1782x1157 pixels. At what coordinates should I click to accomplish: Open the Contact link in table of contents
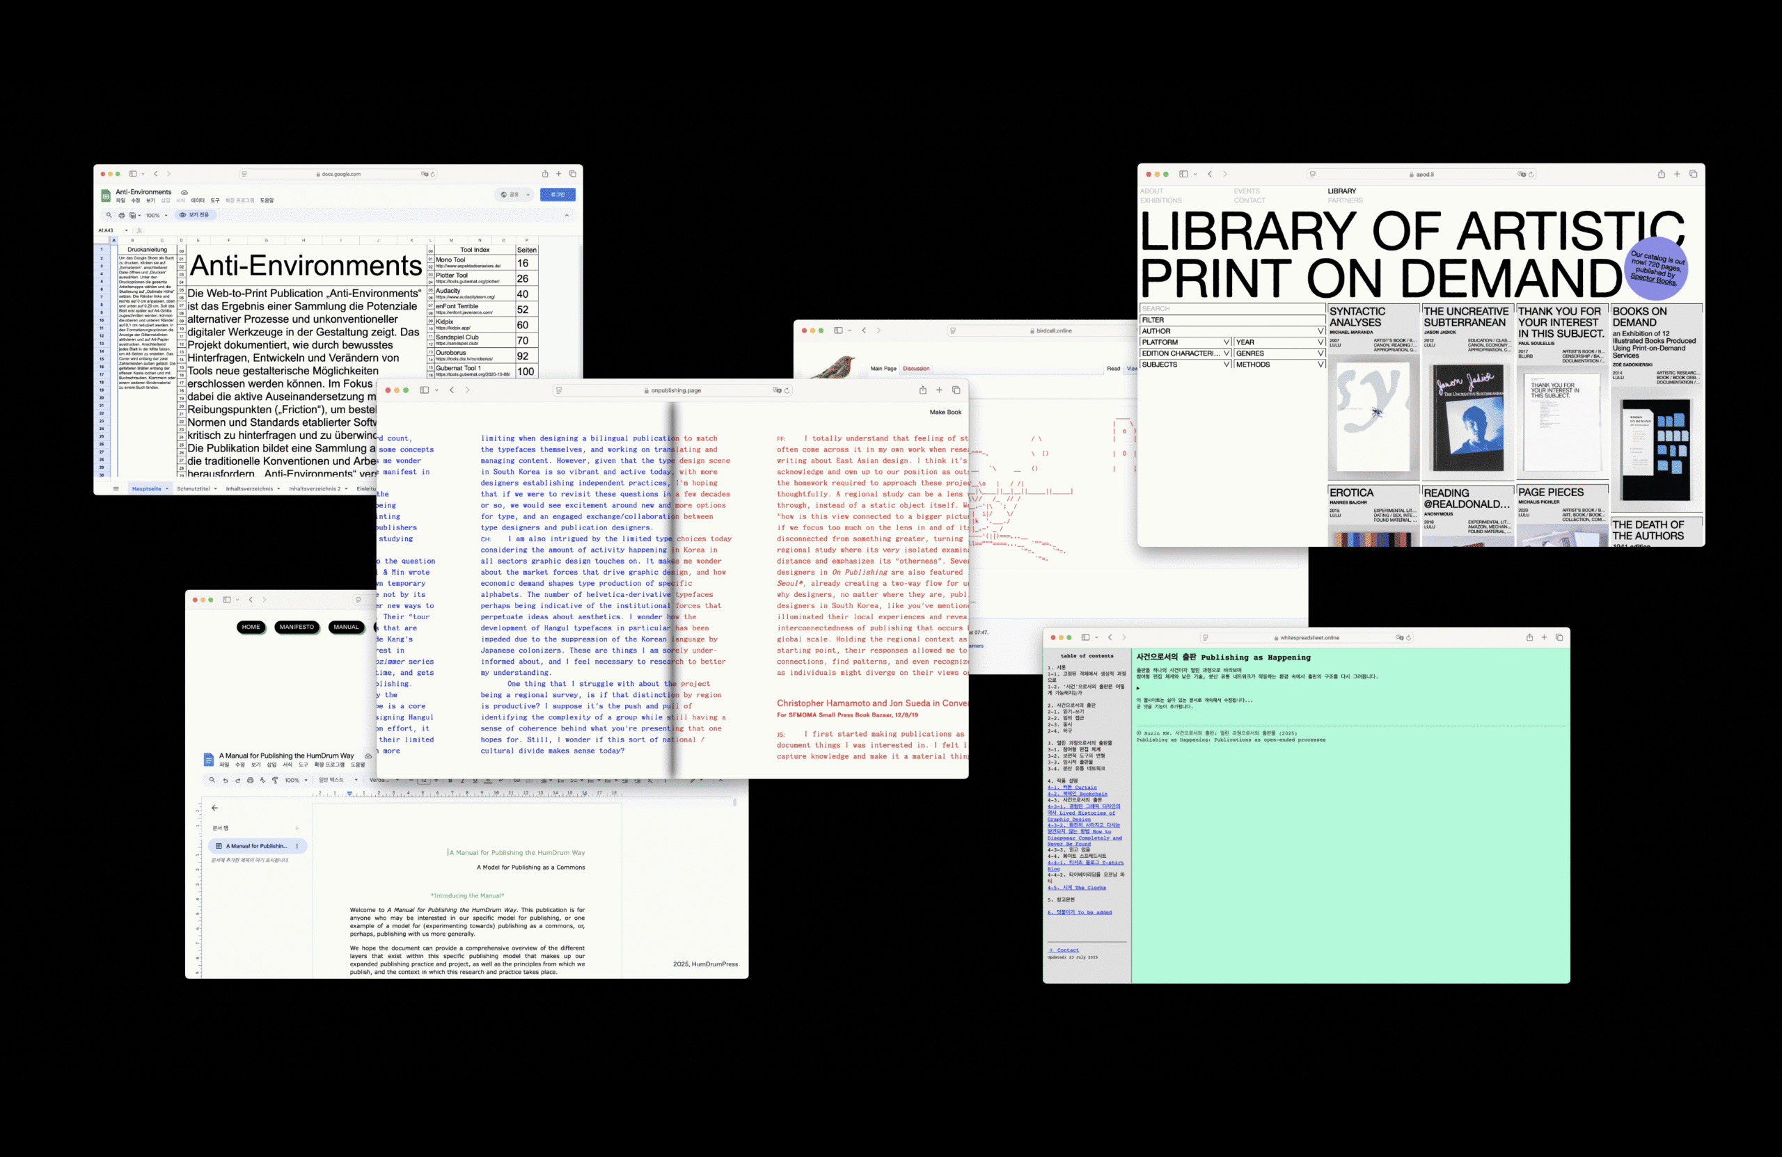1064,950
